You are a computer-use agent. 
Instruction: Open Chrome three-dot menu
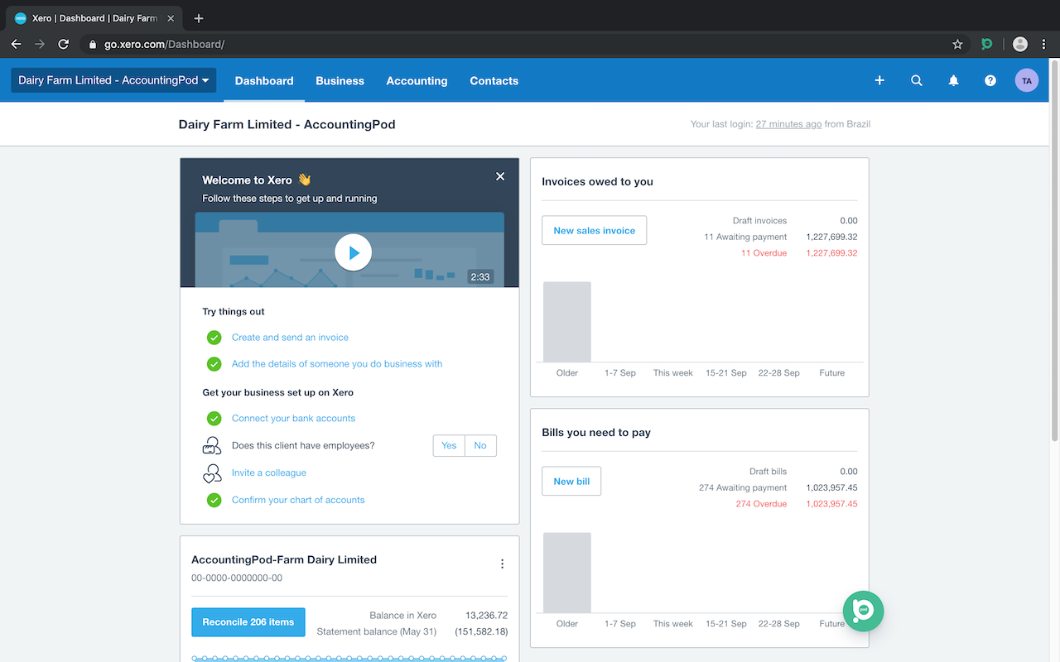tap(1043, 44)
